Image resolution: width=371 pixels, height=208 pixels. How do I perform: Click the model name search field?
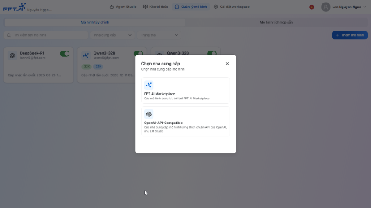(x=48, y=35)
